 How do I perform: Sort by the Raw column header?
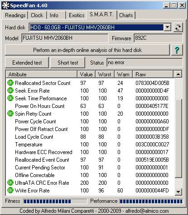pyautogui.click(x=153, y=75)
